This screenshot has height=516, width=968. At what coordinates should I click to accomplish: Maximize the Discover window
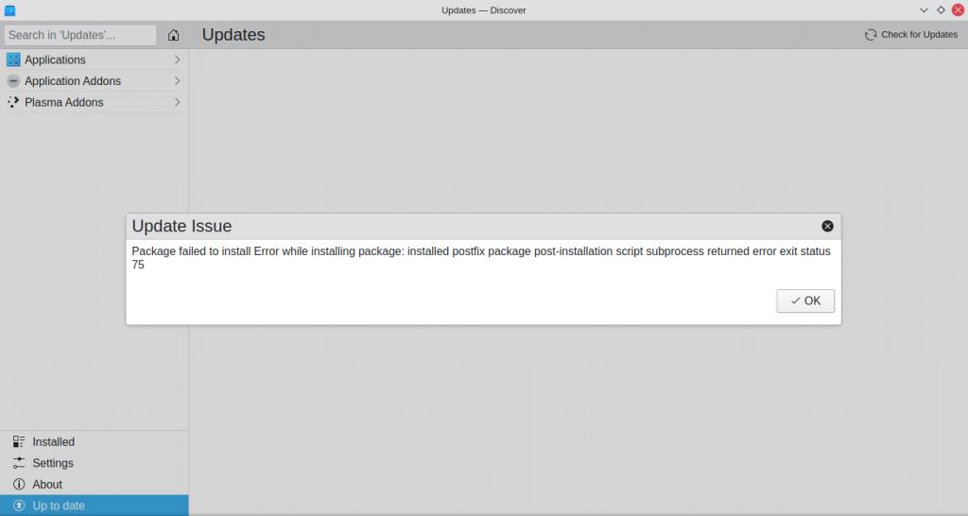click(941, 10)
